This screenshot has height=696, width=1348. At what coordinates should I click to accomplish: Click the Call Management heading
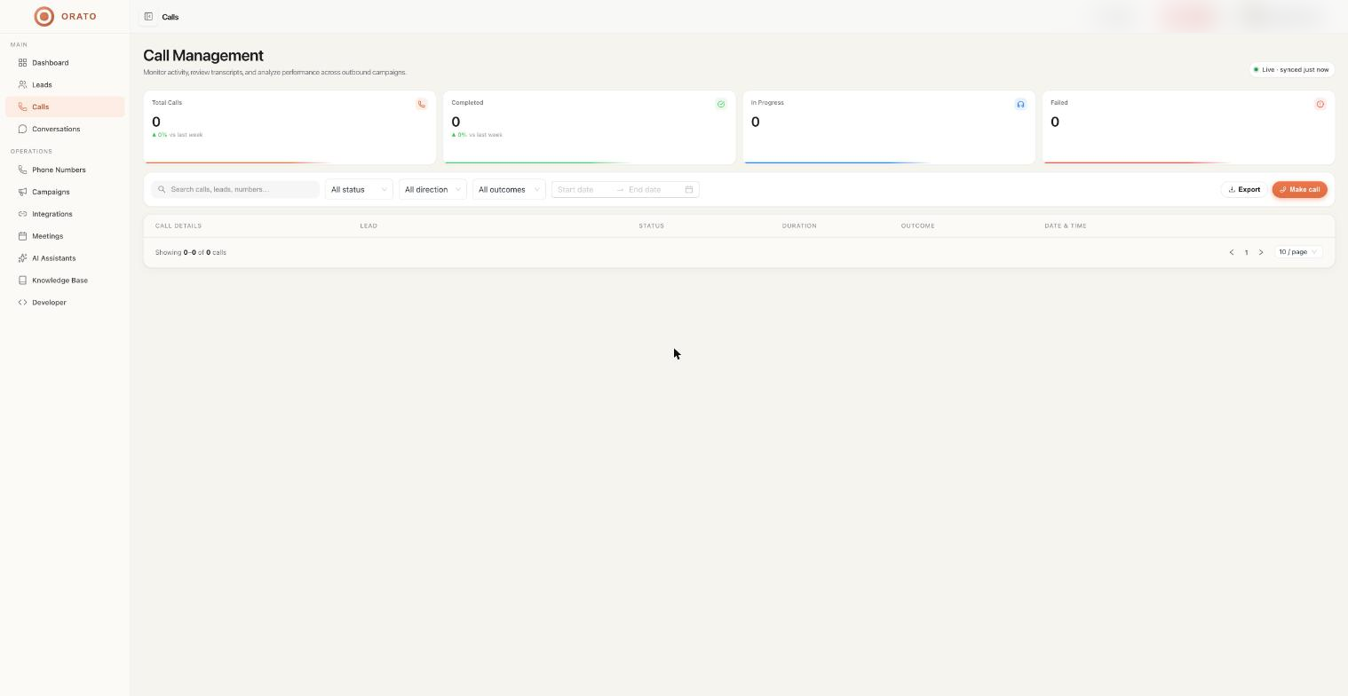pos(203,55)
